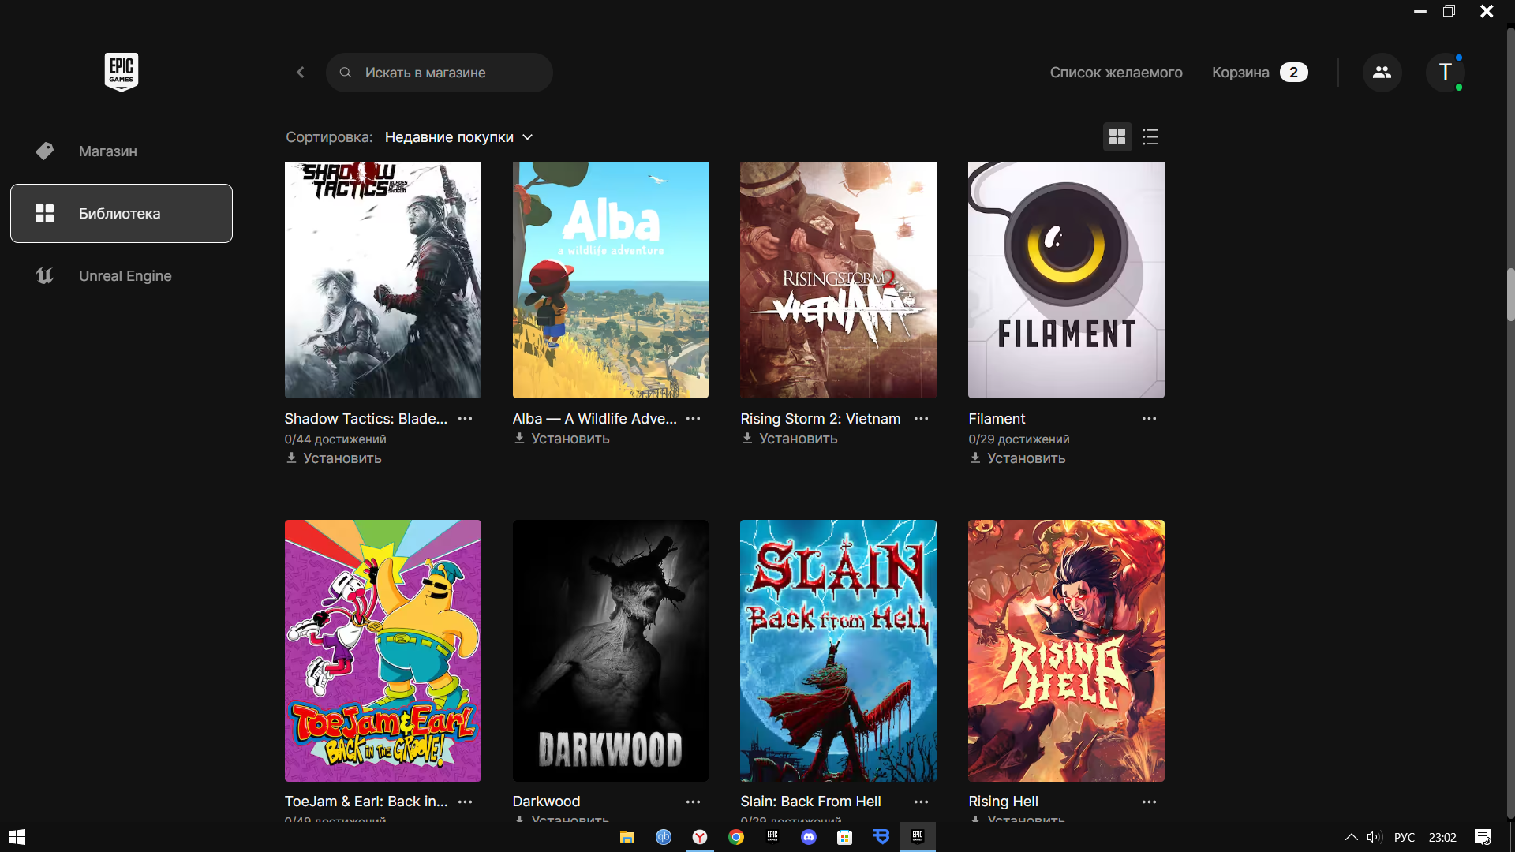1515x852 pixels.
Task: Show hidden system tray icons
Action: click(1351, 837)
